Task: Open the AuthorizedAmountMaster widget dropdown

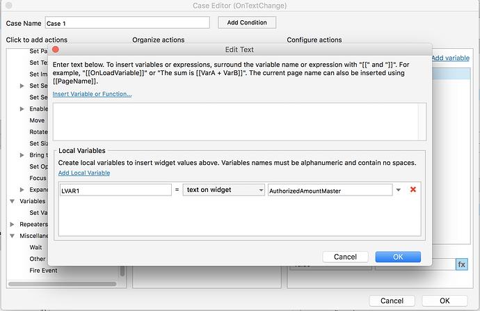Action: click(x=399, y=190)
